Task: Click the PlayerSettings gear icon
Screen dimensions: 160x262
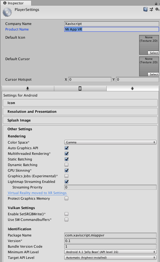Action: pyautogui.click(x=7, y=12)
